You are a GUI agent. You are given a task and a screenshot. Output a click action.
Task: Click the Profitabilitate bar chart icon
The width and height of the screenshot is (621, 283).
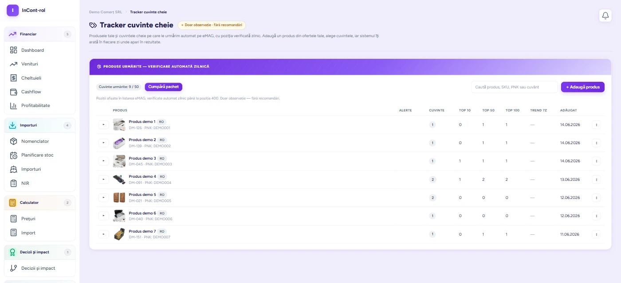tap(13, 106)
